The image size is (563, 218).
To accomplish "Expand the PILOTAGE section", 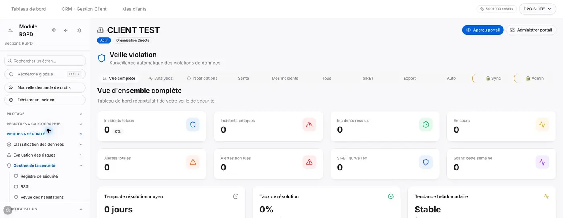I will [45, 114].
